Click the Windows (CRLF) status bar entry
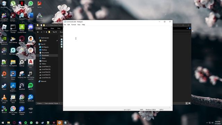This screenshot has width=222, height=125. point(151,110)
